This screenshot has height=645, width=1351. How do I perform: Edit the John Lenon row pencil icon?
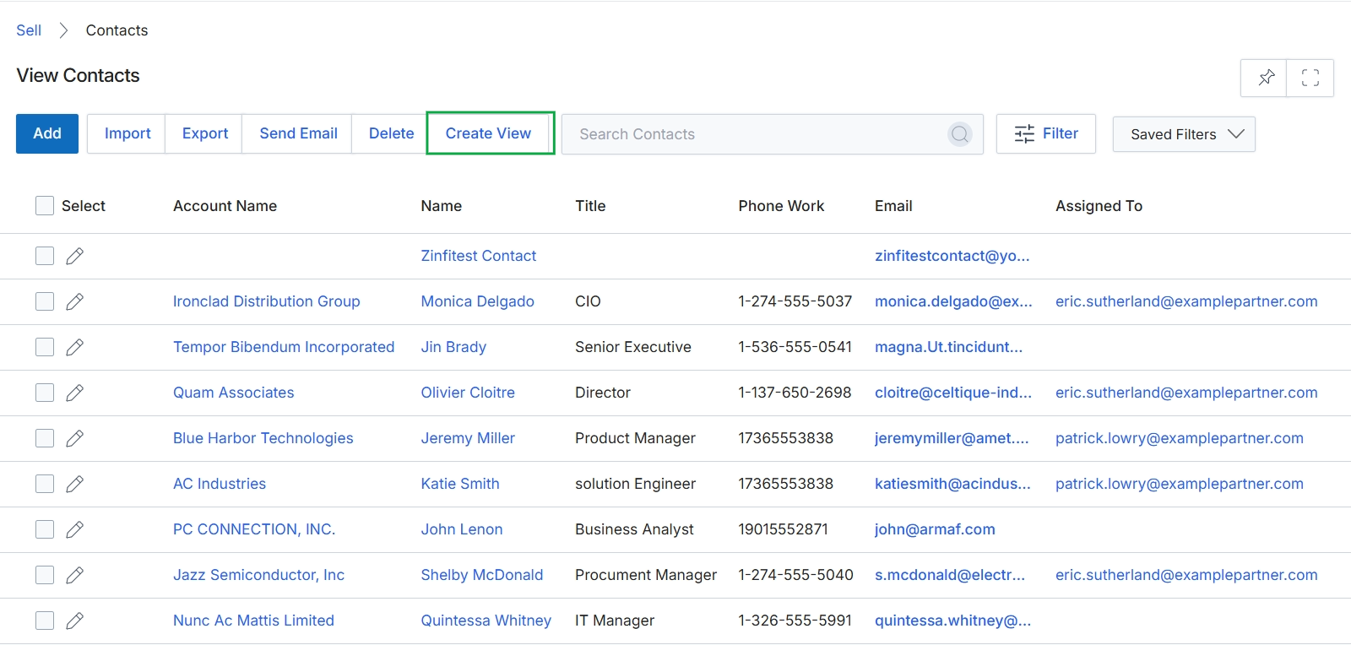(74, 529)
